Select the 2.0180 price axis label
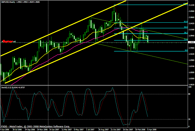The height and width of the screenshot is (131, 195). tap(192, 30)
